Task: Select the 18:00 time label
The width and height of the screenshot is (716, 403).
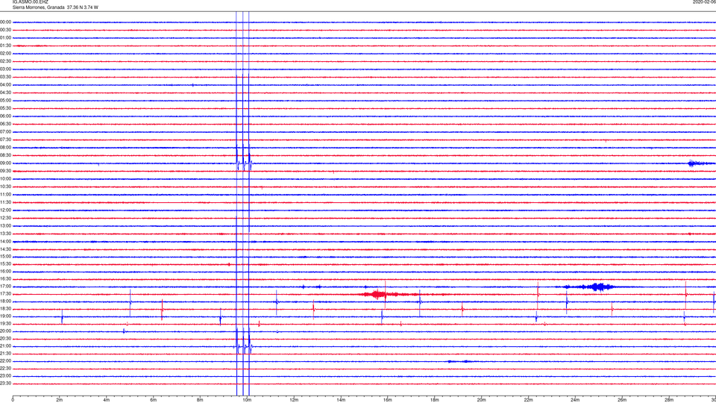Action: 5,302
